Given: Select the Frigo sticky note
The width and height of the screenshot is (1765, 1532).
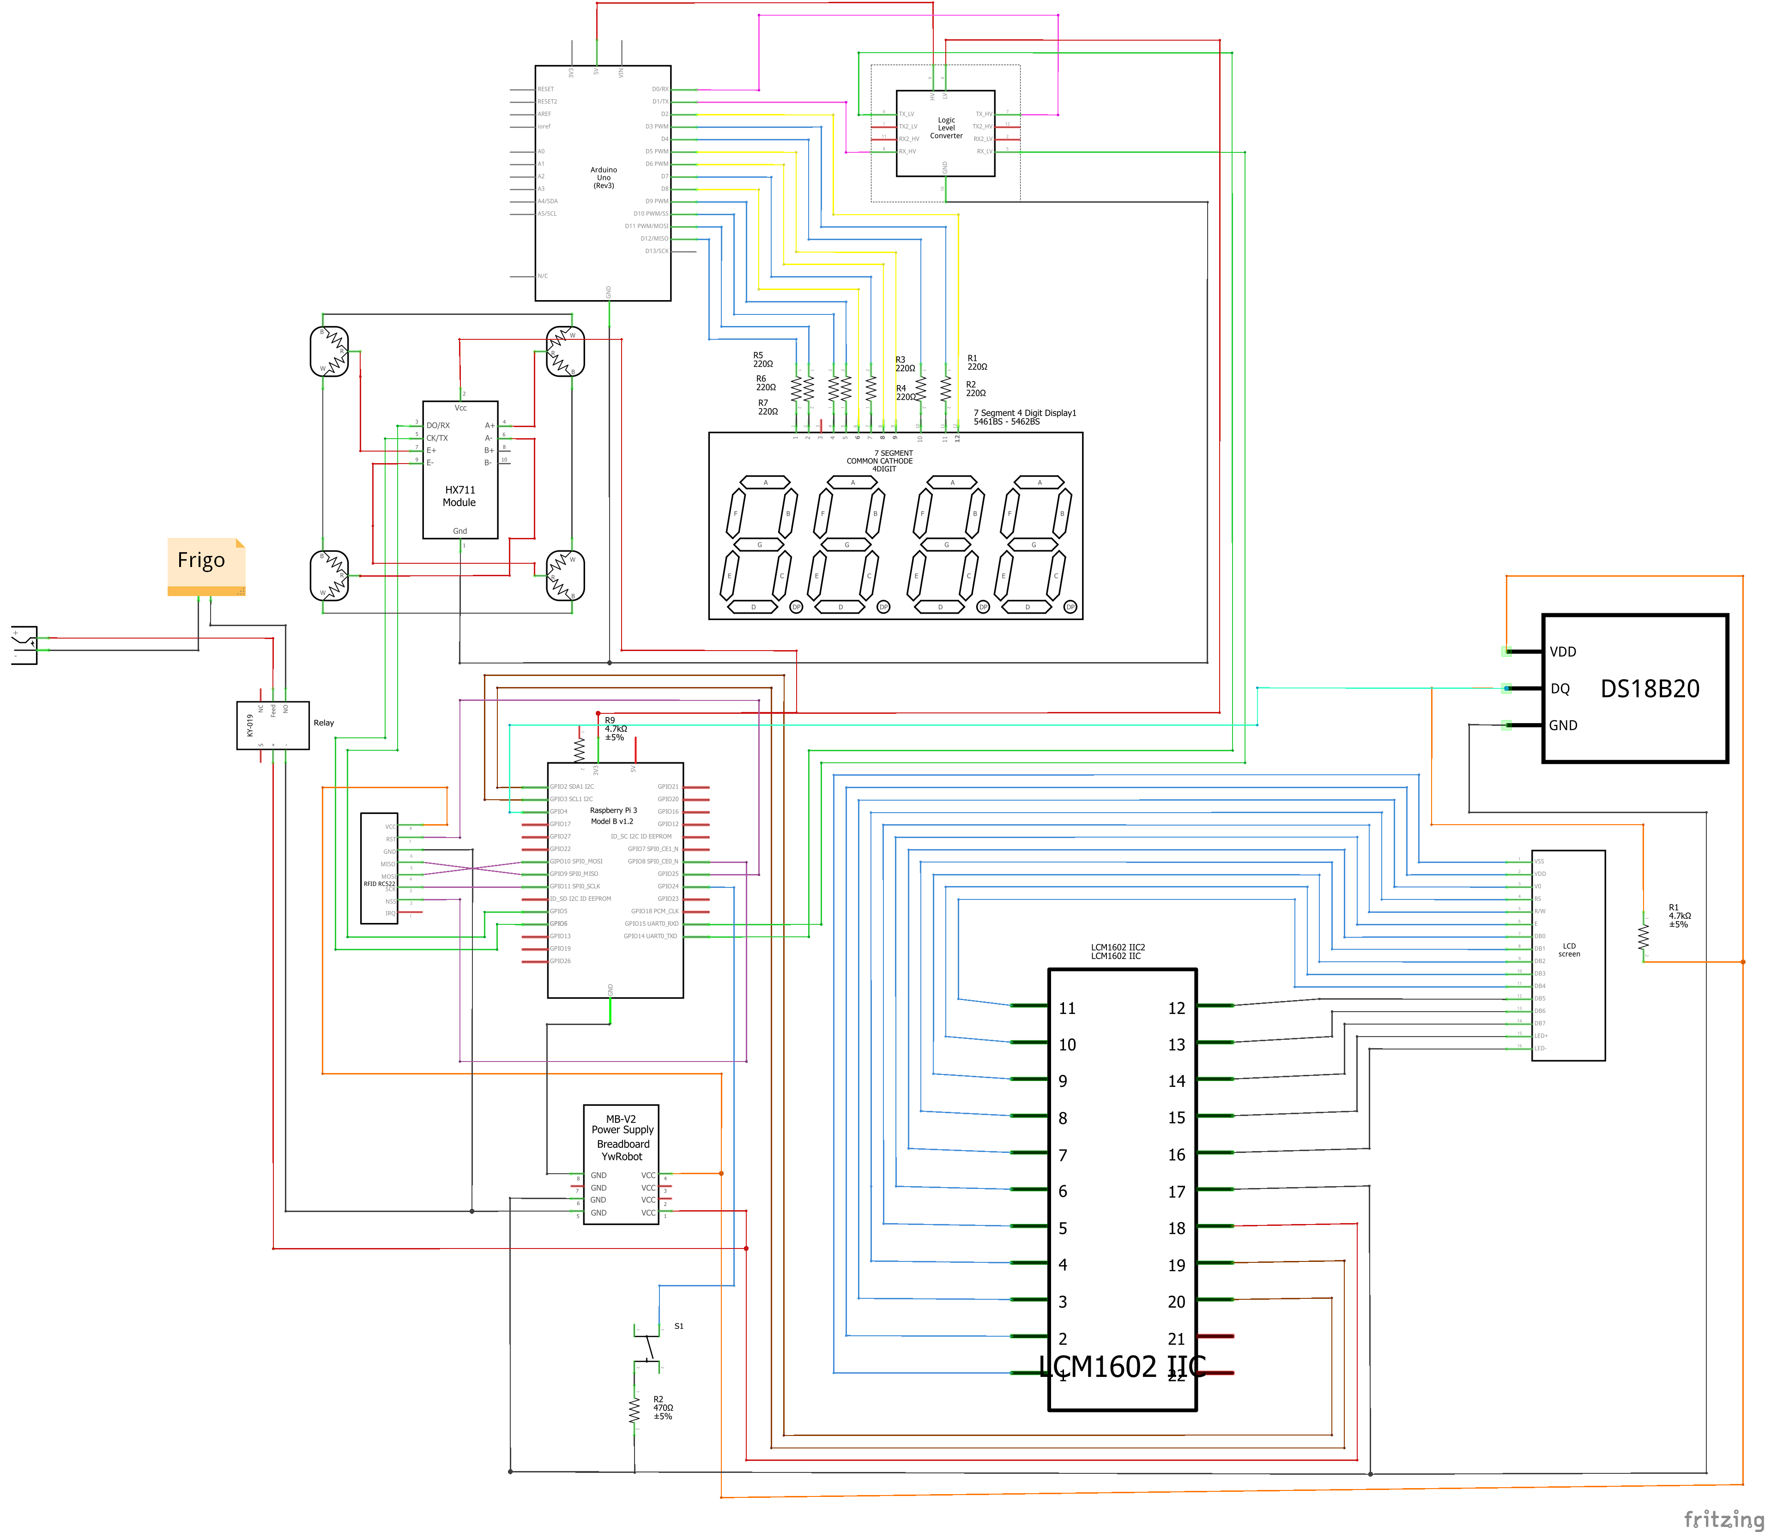Looking at the screenshot, I should [x=206, y=566].
